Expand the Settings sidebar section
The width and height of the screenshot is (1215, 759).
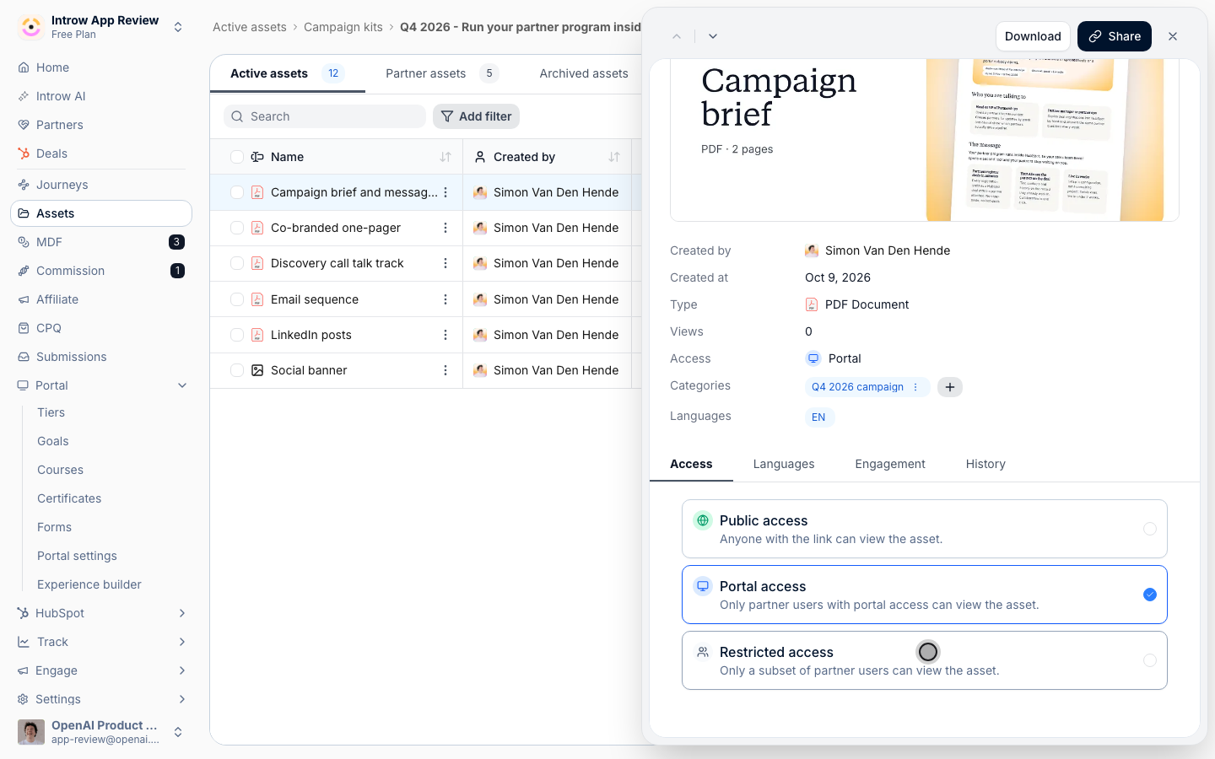[x=182, y=699]
